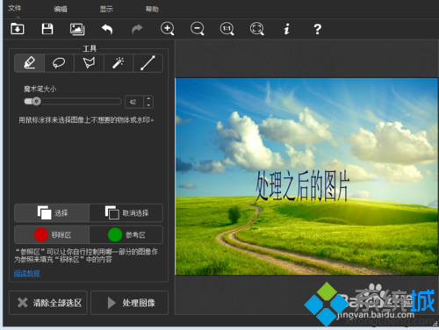Select the polygonal lasso tool
Image resolution: width=439 pixels, height=330 pixels.
(x=89, y=63)
